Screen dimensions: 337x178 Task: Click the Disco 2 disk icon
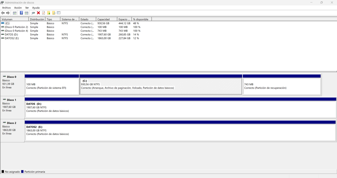pos(4,123)
